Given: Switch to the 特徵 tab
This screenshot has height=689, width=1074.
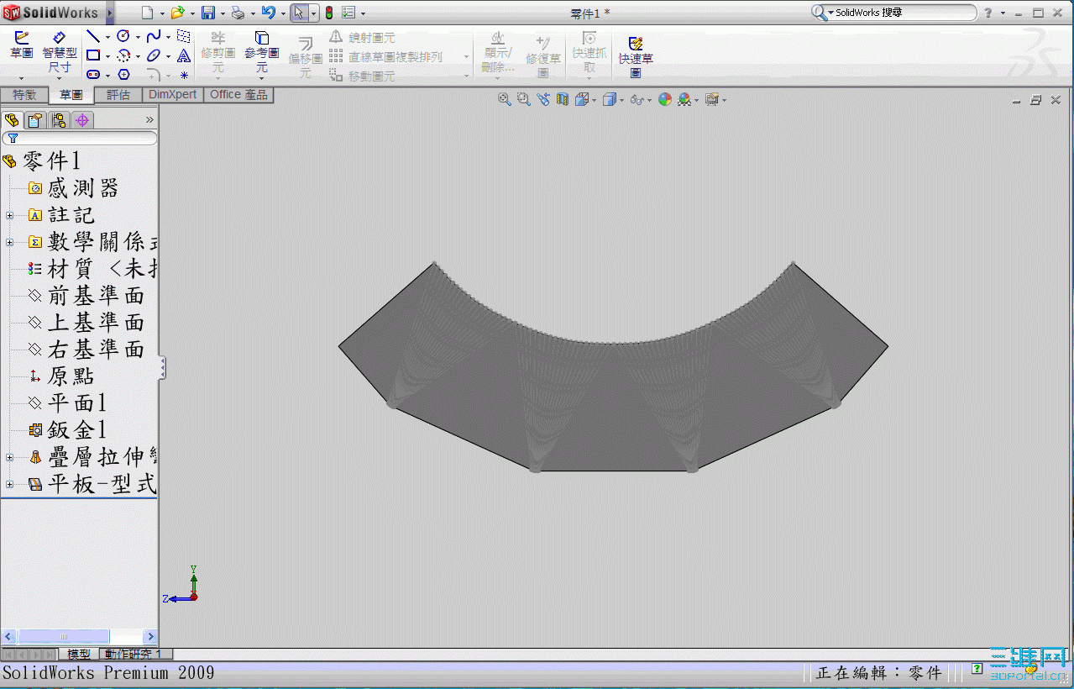Looking at the screenshot, I should point(24,95).
